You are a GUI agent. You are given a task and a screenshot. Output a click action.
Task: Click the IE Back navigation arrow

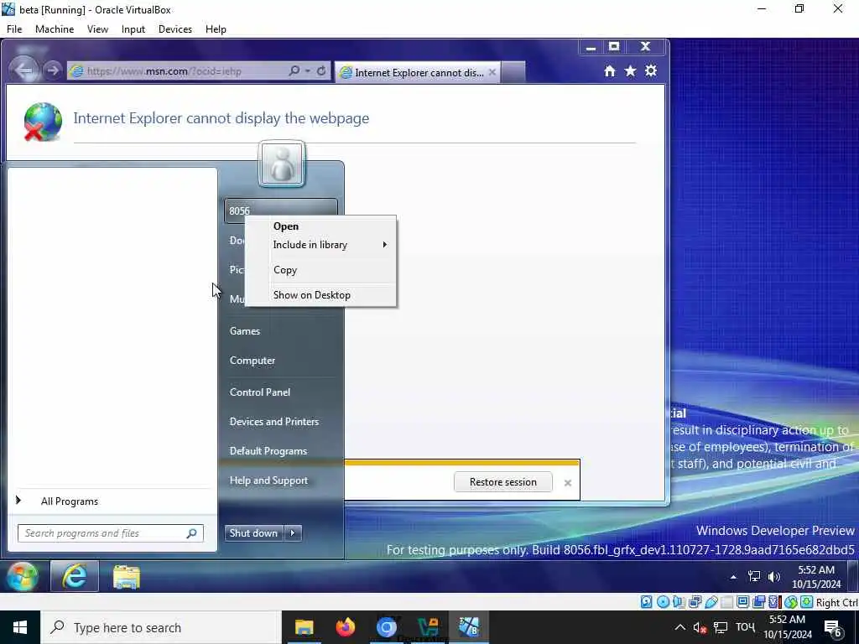pyautogui.click(x=24, y=70)
